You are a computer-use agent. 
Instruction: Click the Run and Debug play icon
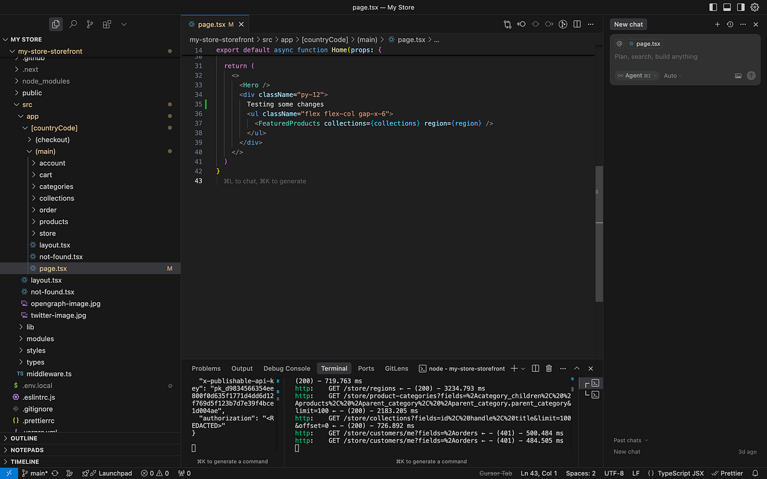(x=562, y=24)
